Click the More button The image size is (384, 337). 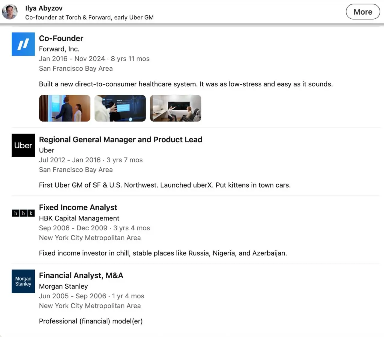[x=363, y=12]
